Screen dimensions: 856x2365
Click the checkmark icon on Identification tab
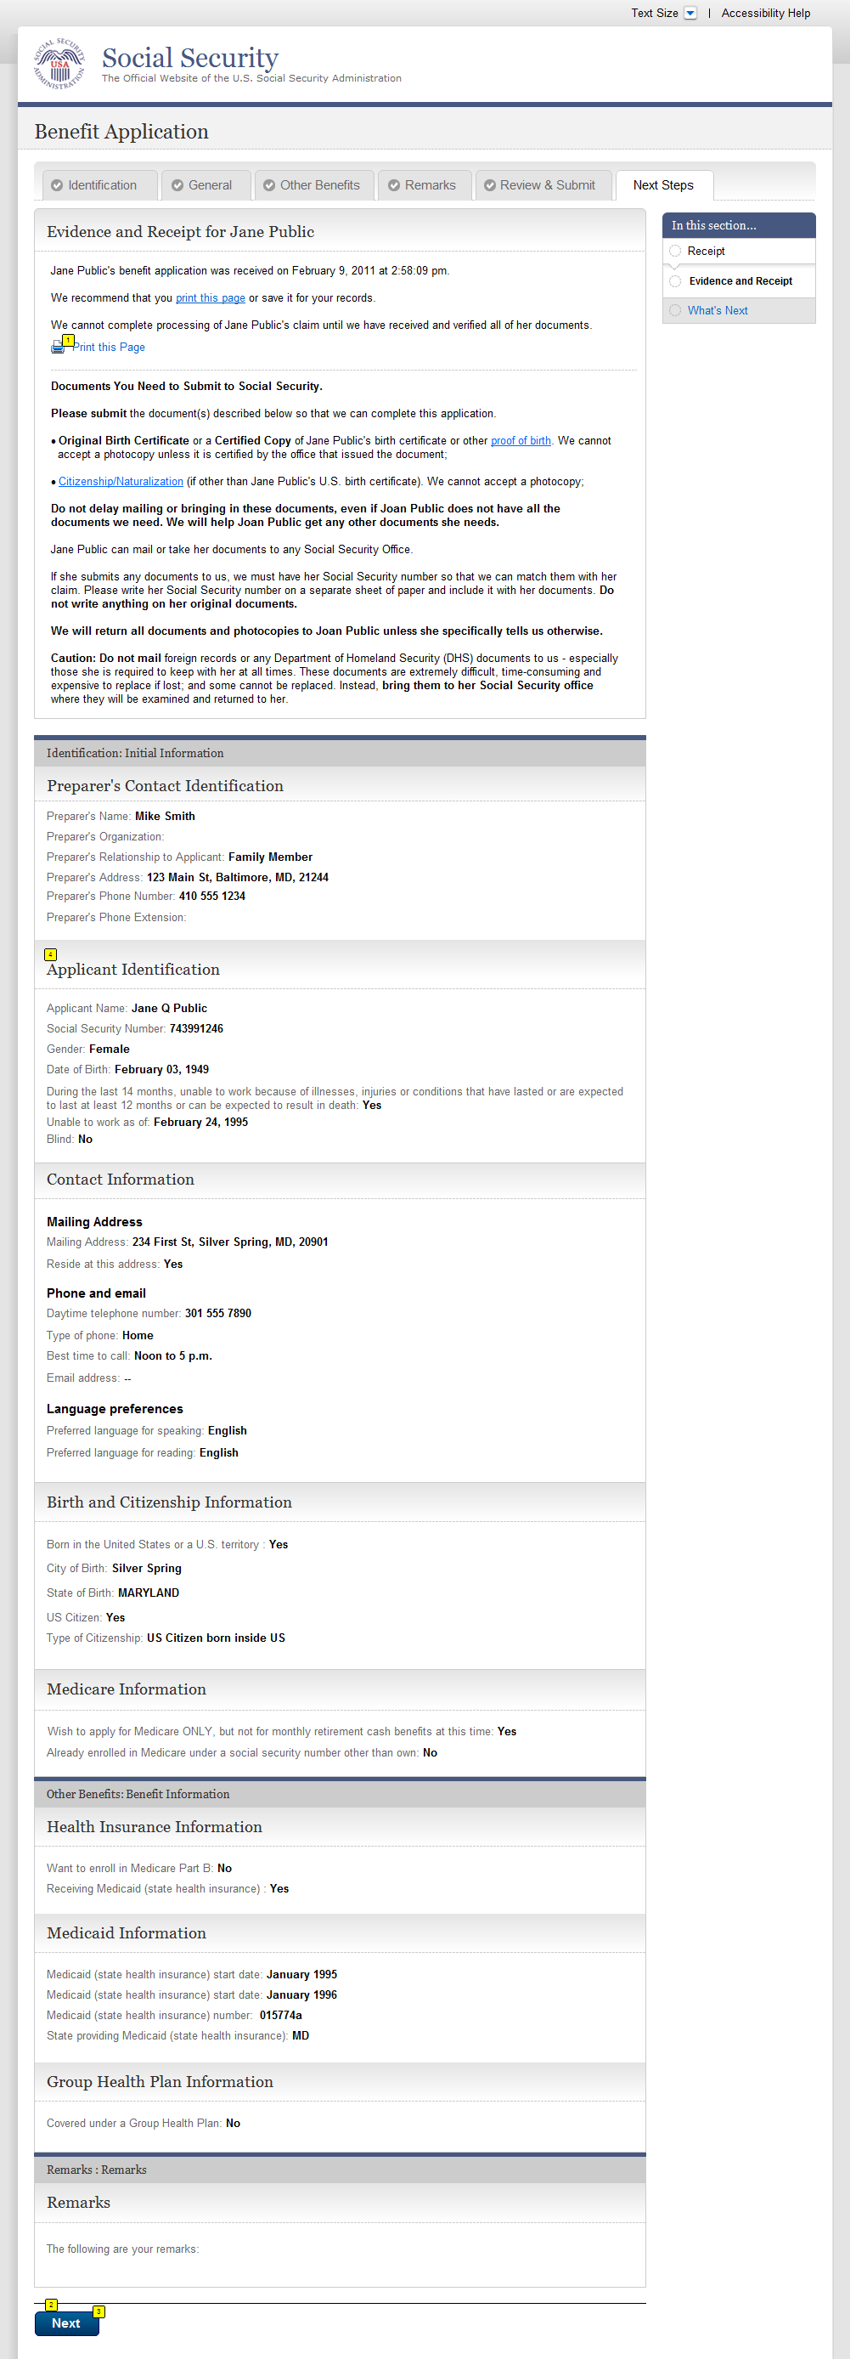[57, 185]
